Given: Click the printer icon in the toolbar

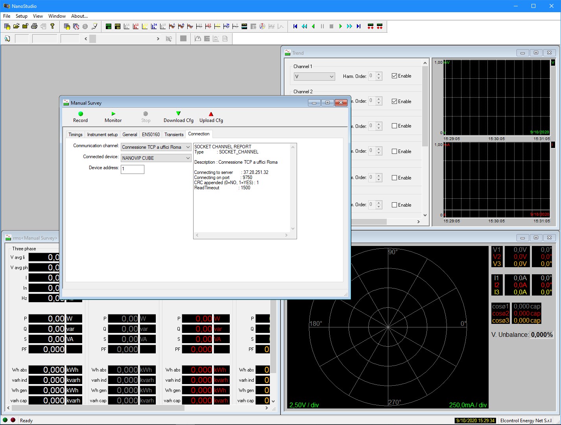Looking at the screenshot, I should (x=34, y=26).
